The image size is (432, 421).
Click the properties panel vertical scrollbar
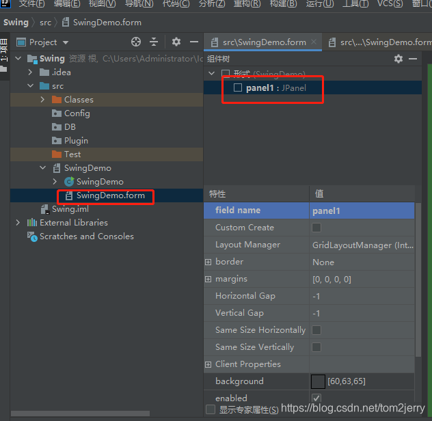point(418,280)
